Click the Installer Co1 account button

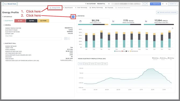coord(173,4)
